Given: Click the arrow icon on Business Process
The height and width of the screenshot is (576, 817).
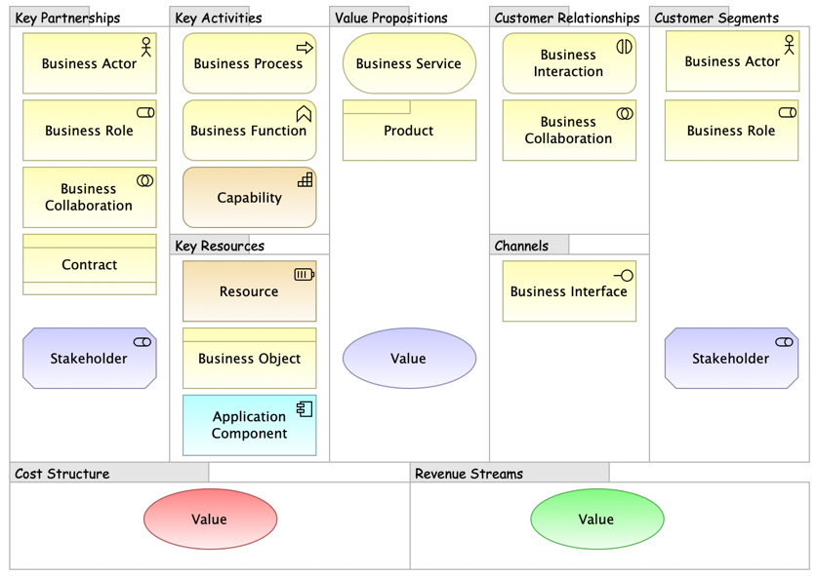Looking at the screenshot, I should click(305, 47).
